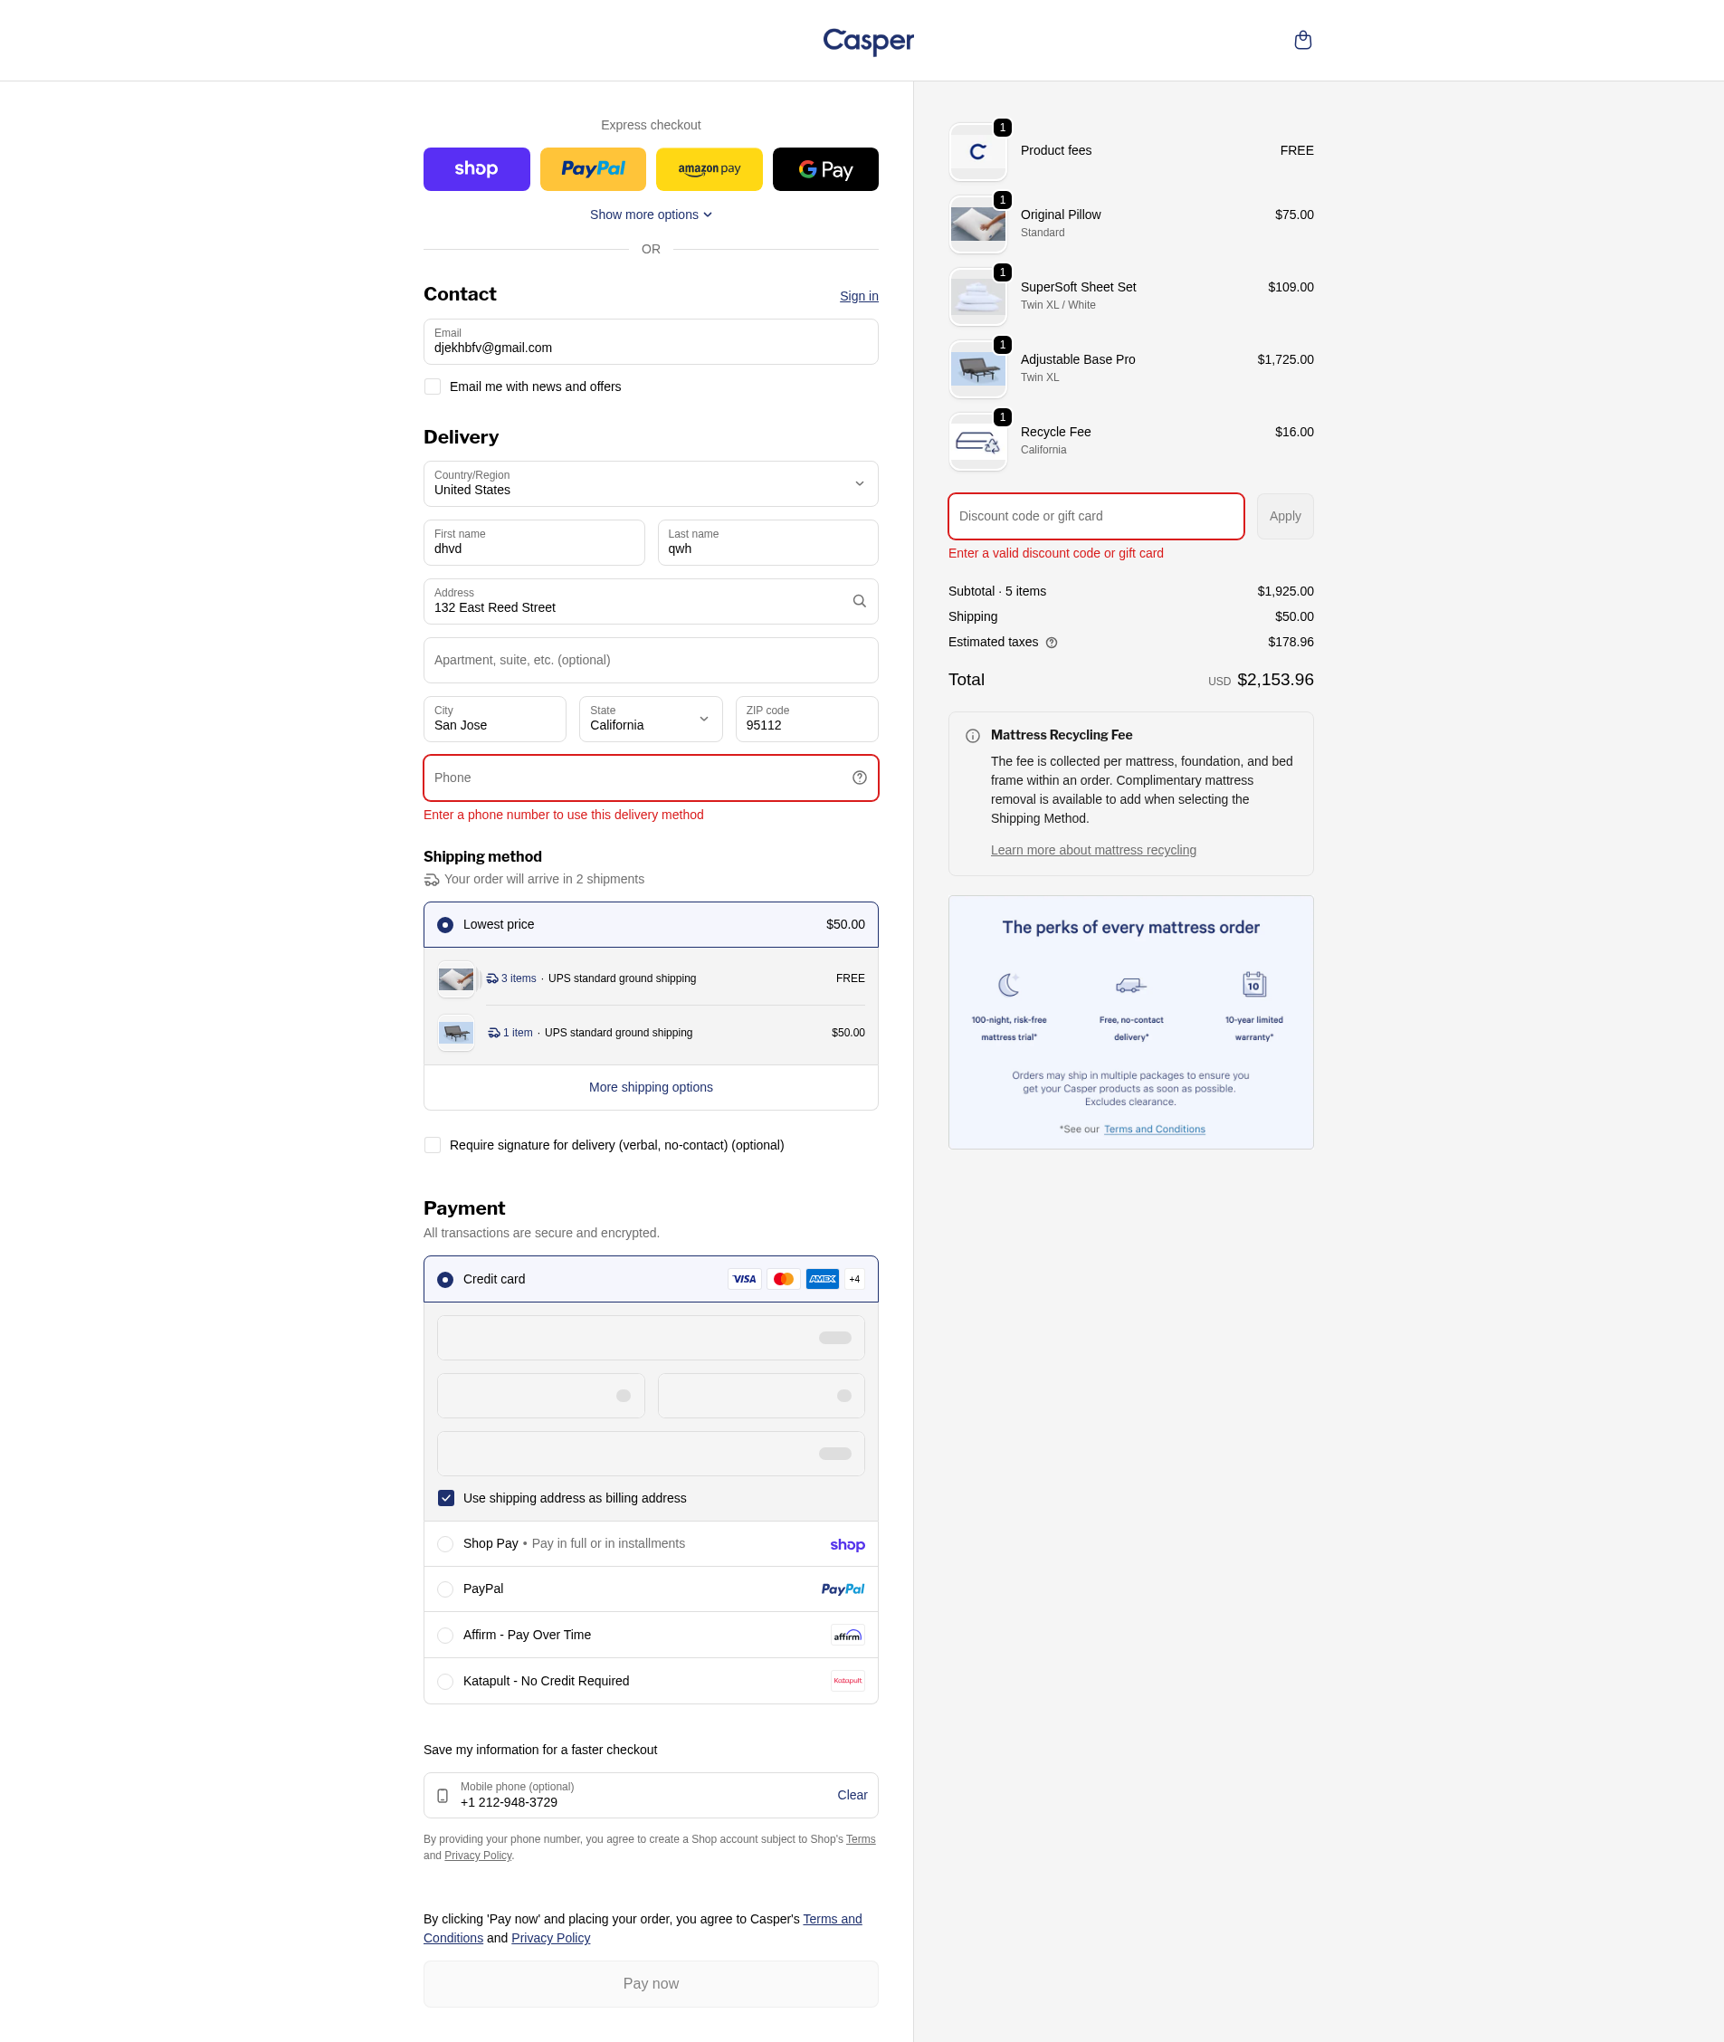
Task: Open the Country/Region dropdown
Action: [x=650, y=484]
